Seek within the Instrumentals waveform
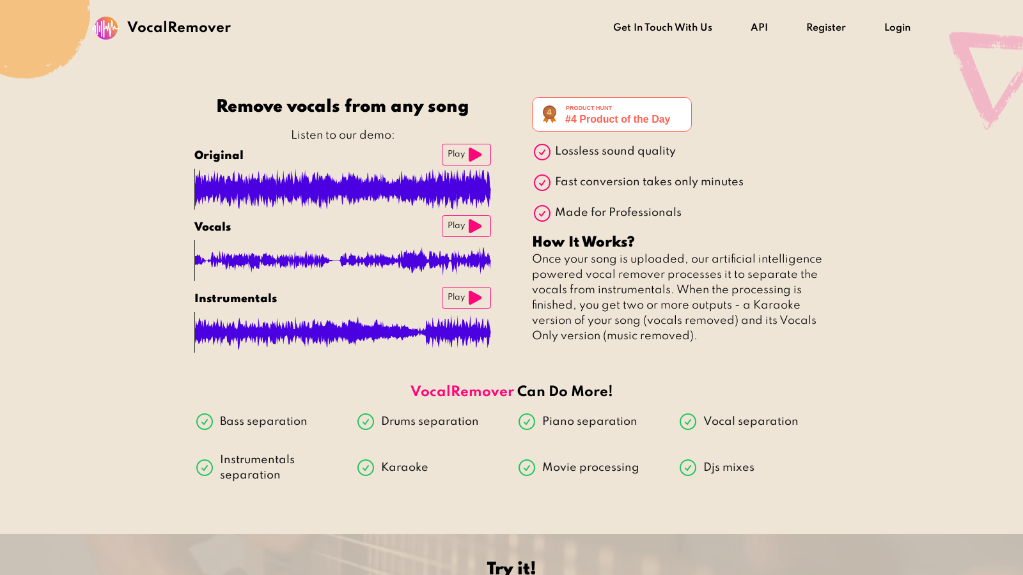The width and height of the screenshot is (1023, 575). click(x=343, y=332)
